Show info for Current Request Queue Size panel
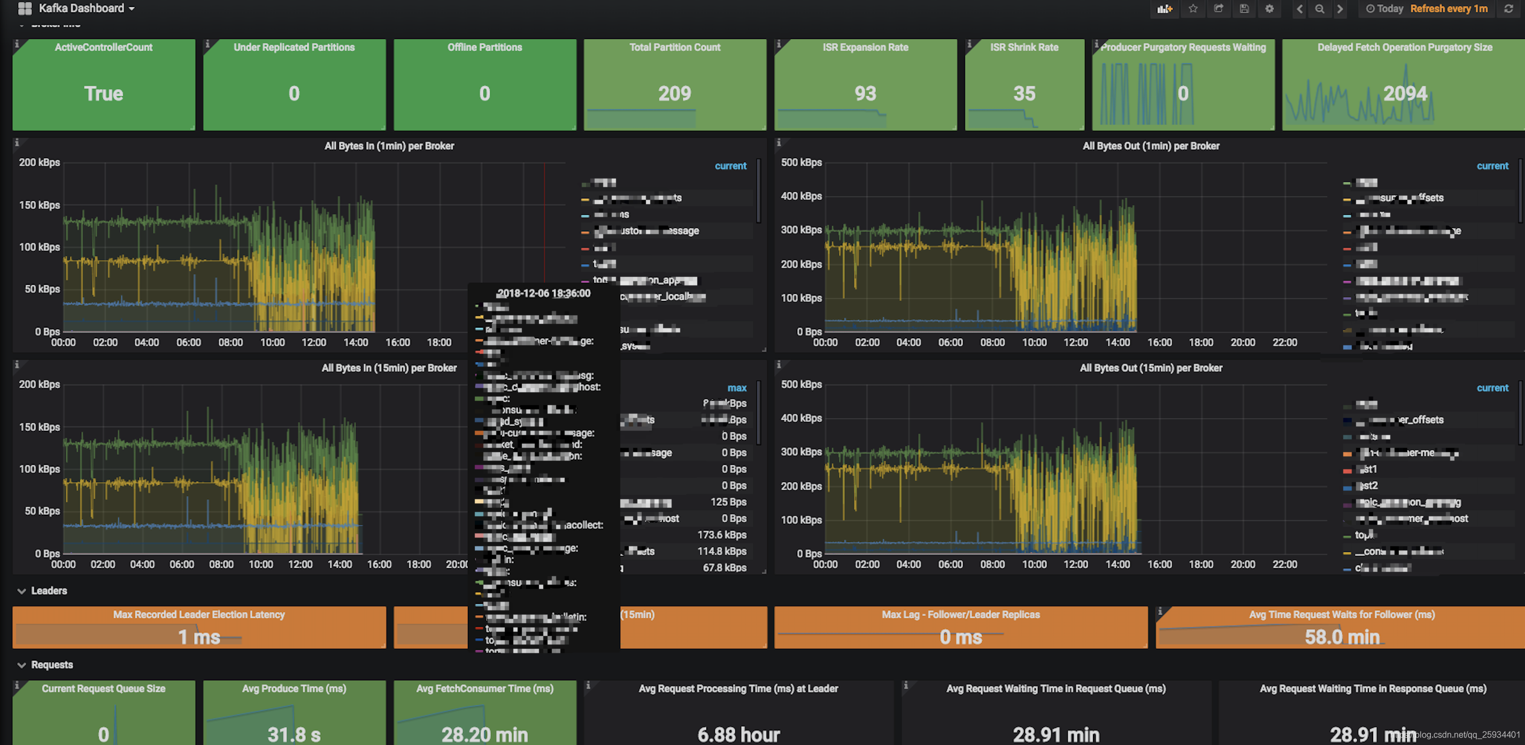The height and width of the screenshot is (745, 1525). [x=17, y=685]
